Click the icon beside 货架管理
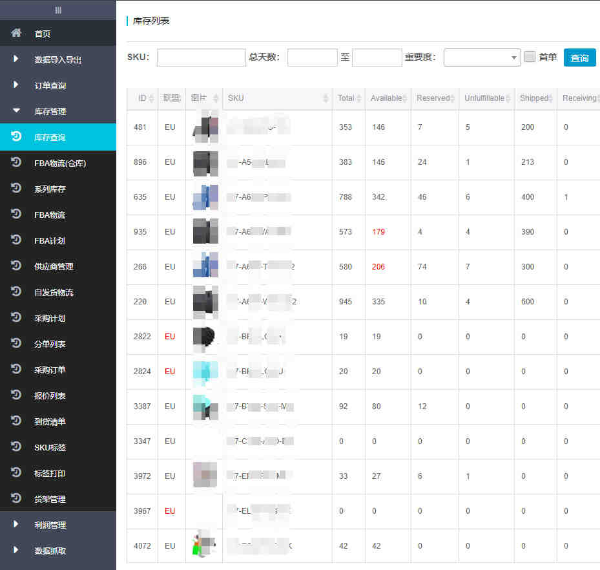Viewport: 600px width, 570px height. [x=17, y=498]
